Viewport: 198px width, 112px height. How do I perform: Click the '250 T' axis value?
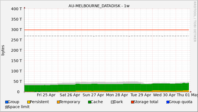pyautogui.click(x=17, y=40)
